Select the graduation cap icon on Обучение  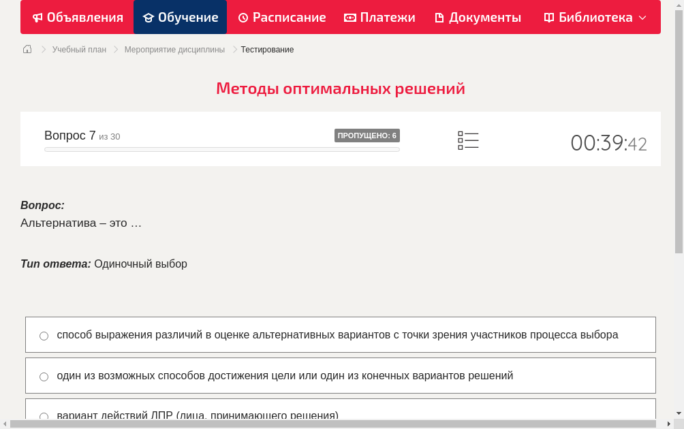[149, 17]
